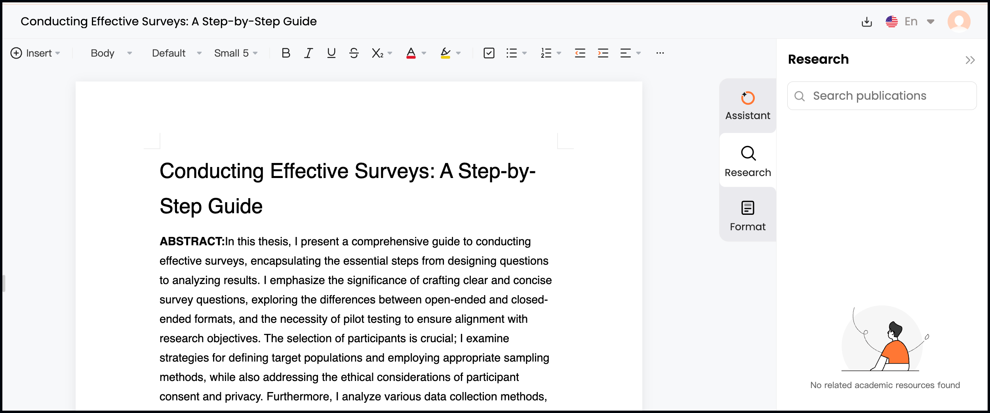Viewport: 990px width, 413px height.
Task: Expand the Body paragraph style dropdown
Action: pos(111,53)
